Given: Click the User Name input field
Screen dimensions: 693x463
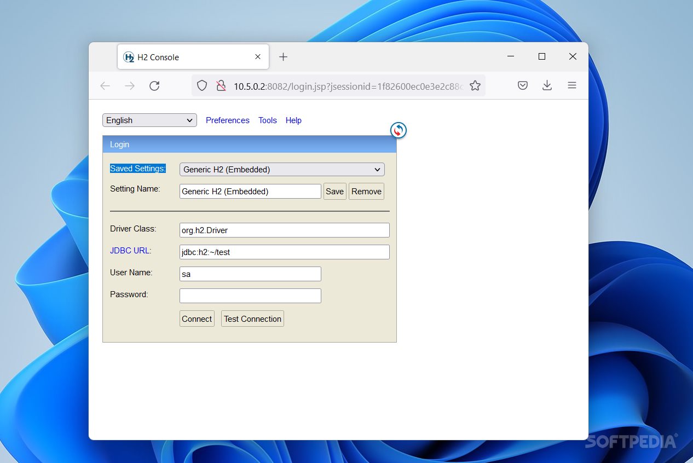Looking at the screenshot, I should tap(250, 274).
